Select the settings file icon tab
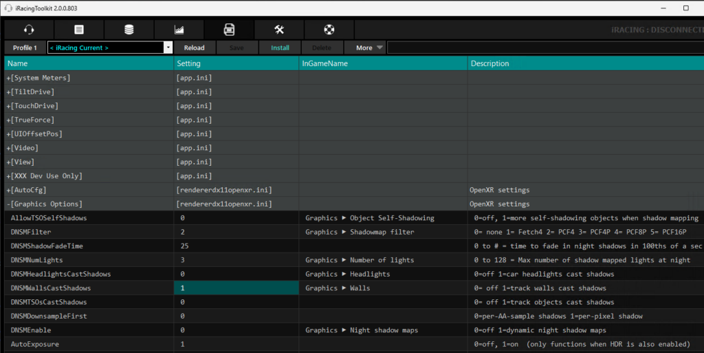Screen dimensions: 704x353 (x=229, y=30)
